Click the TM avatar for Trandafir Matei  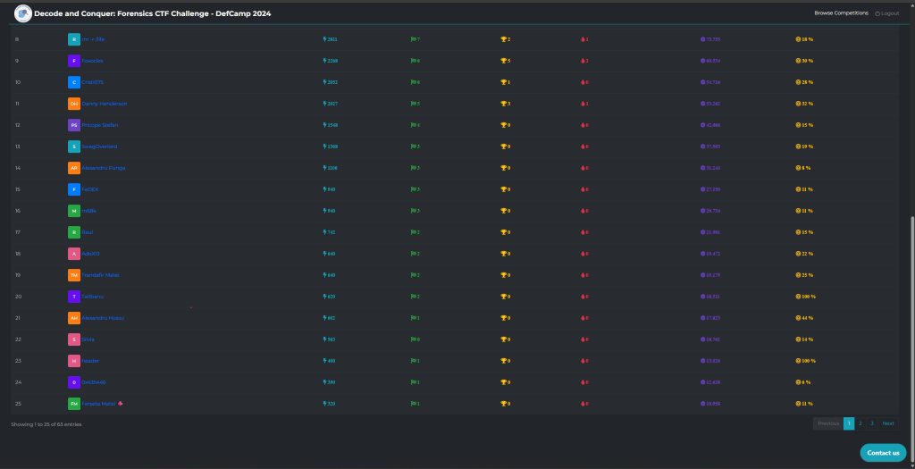[74, 275]
